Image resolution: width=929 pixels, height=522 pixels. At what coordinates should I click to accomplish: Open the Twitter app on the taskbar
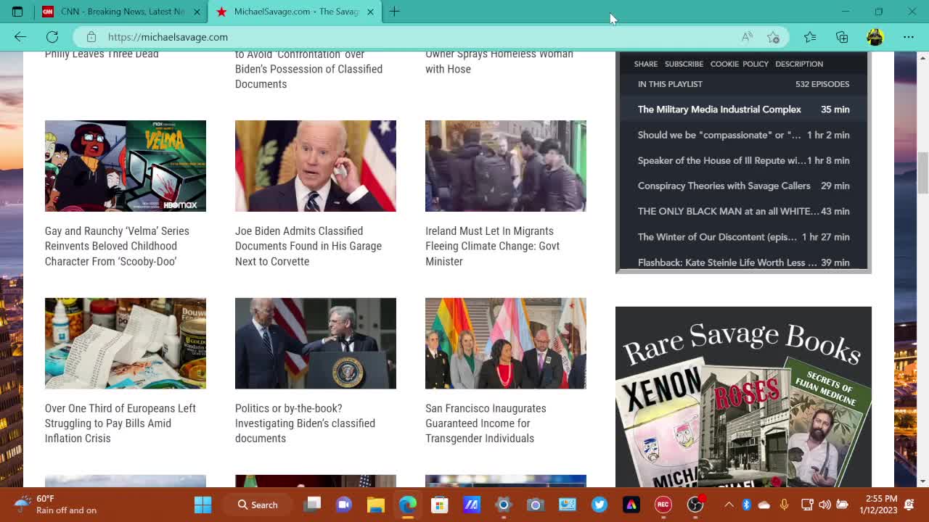click(599, 505)
